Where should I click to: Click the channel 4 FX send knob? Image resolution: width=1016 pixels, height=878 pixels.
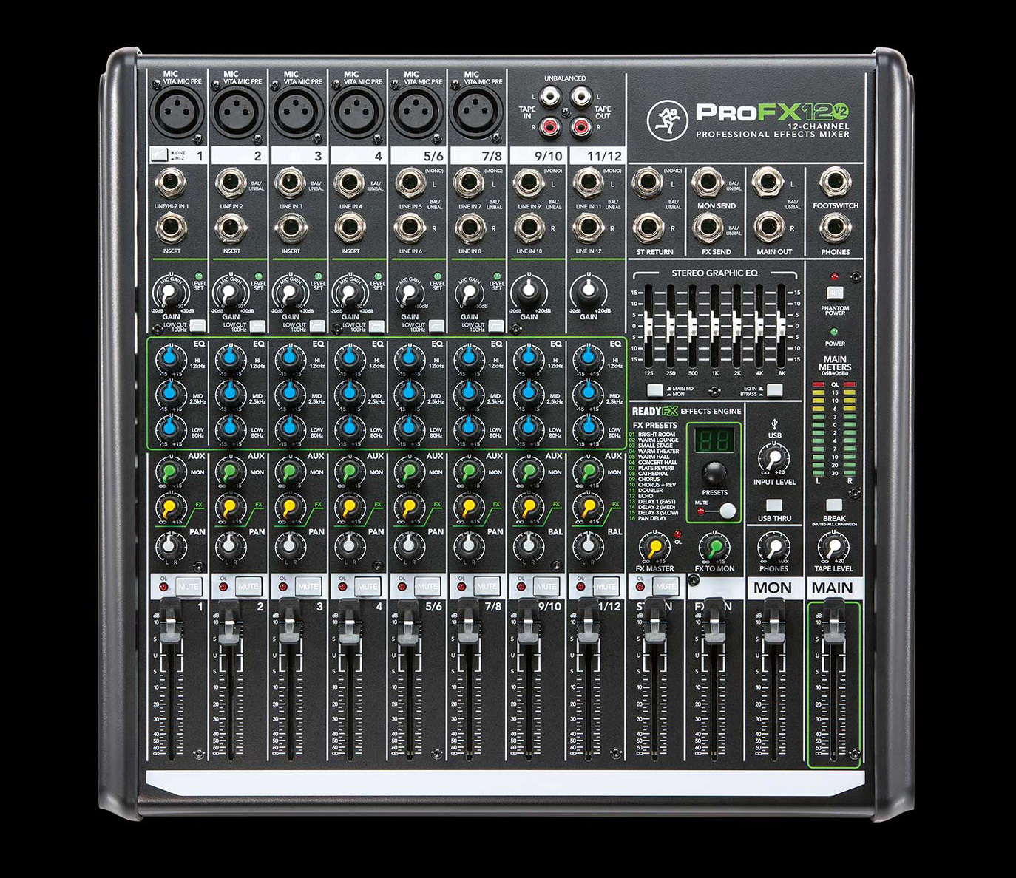(x=350, y=507)
